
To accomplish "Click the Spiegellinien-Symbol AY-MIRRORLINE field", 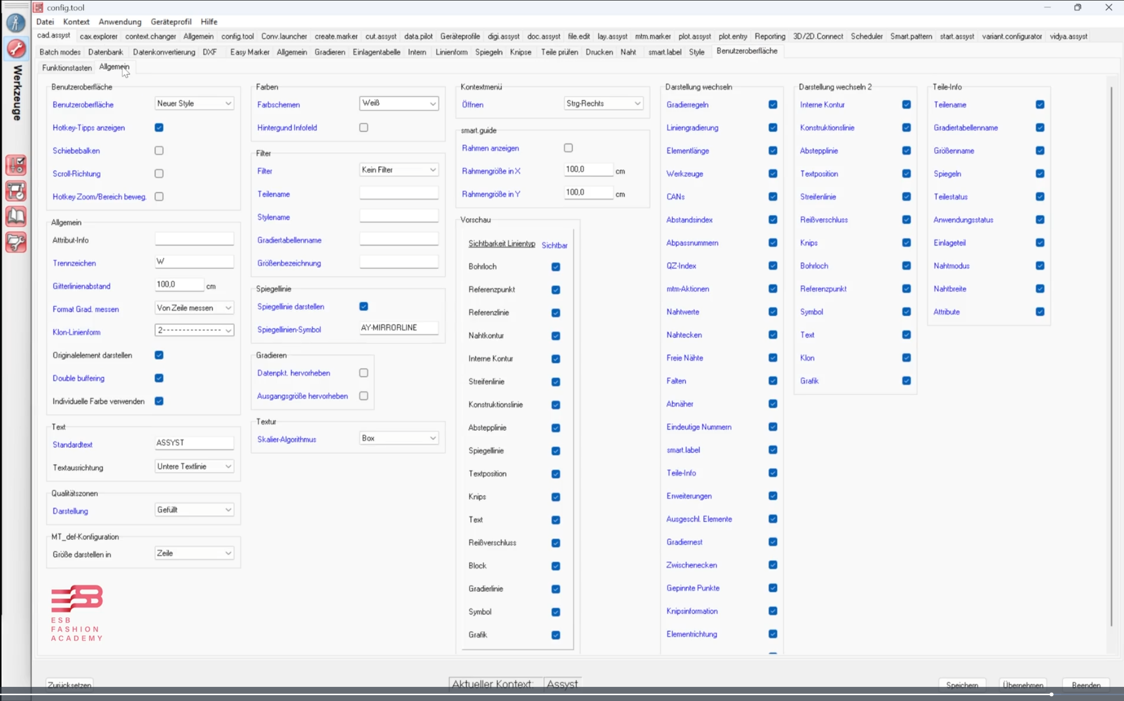I will 399,328.
